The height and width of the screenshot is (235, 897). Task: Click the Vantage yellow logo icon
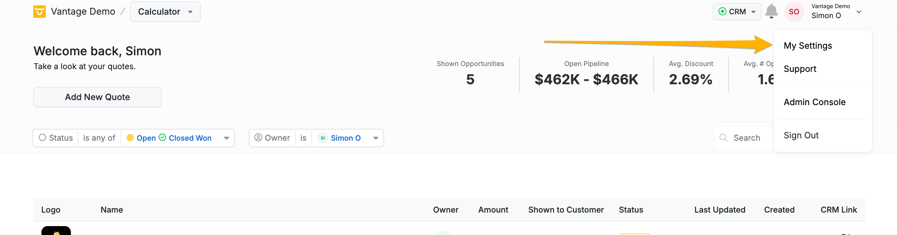click(x=40, y=12)
